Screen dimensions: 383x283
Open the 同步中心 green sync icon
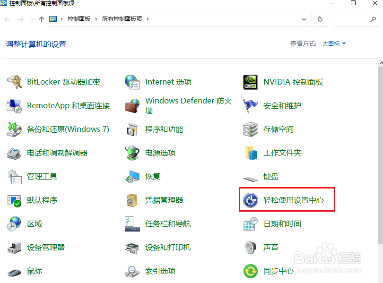point(251,271)
